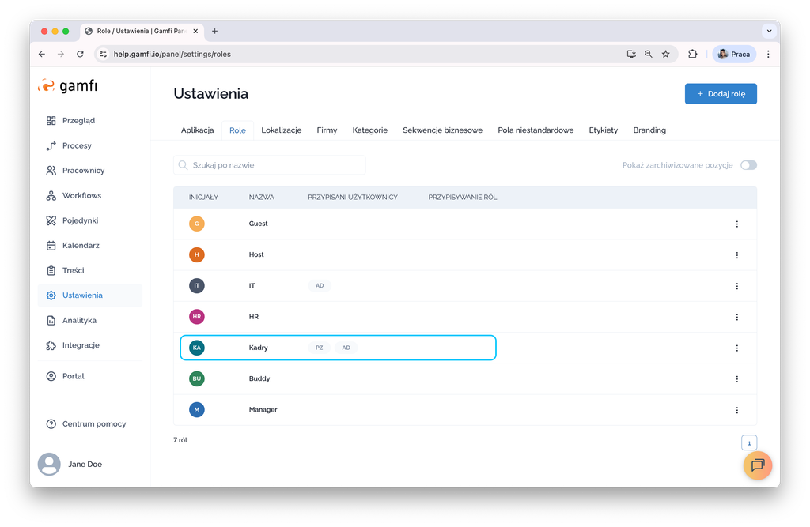
Task: Open the Przegląd dashboard icon in sidebar
Action: tap(51, 121)
